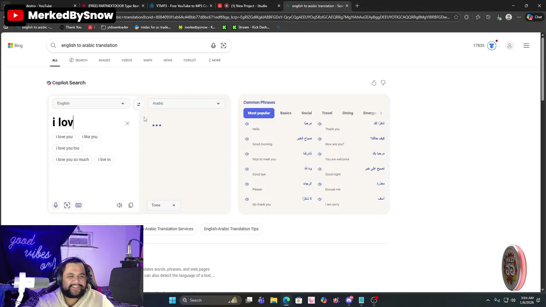Image resolution: width=546 pixels, height=307 pixels.
Task: Switch to the YTMP3 browser tab
Action: (181, 6)
